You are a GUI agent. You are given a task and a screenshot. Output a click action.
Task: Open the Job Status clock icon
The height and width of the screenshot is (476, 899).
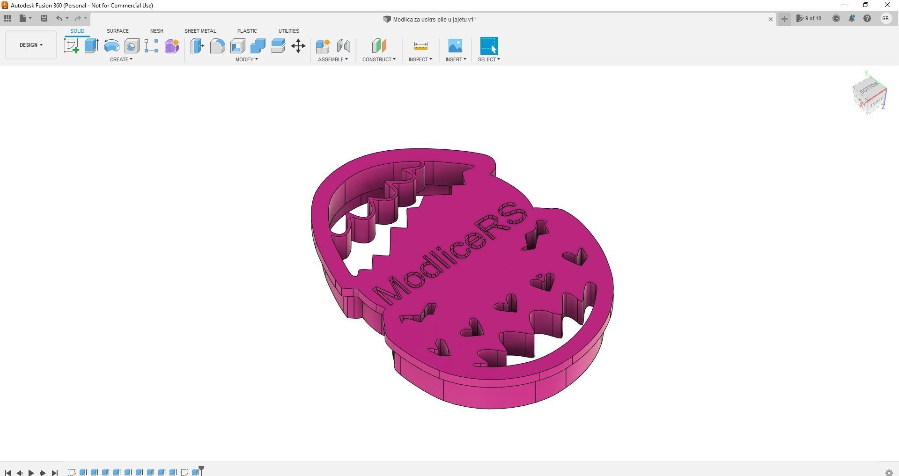(836, 18)
